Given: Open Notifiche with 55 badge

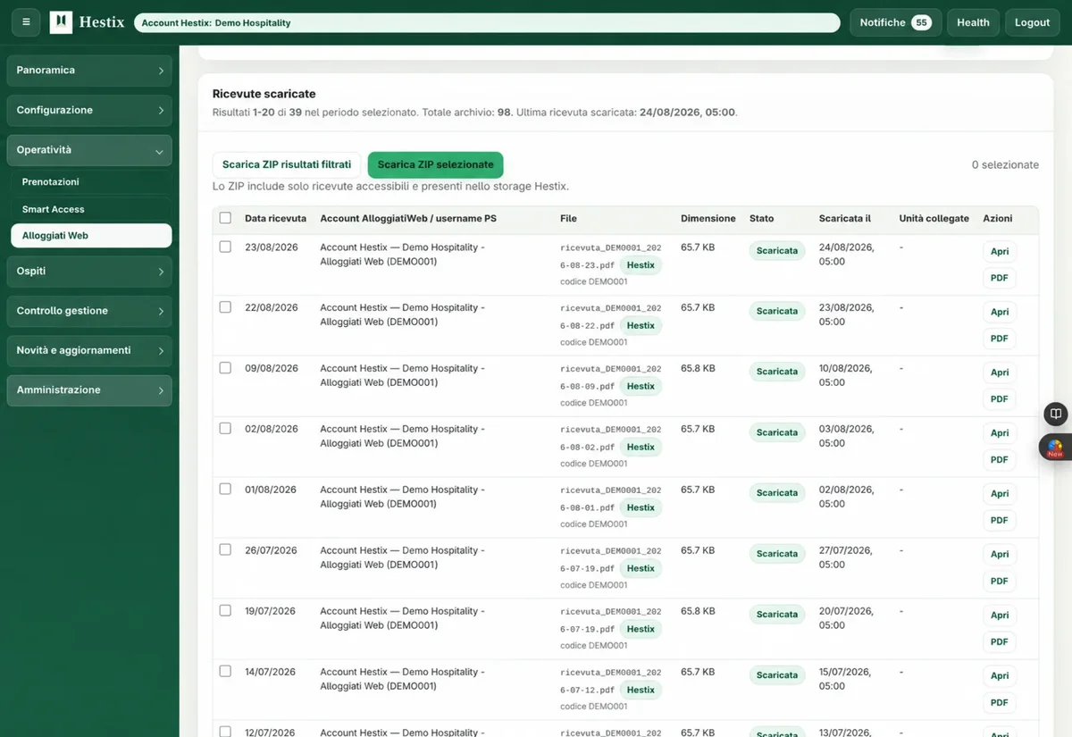Looking at the screenshot, I should [895, 22].
